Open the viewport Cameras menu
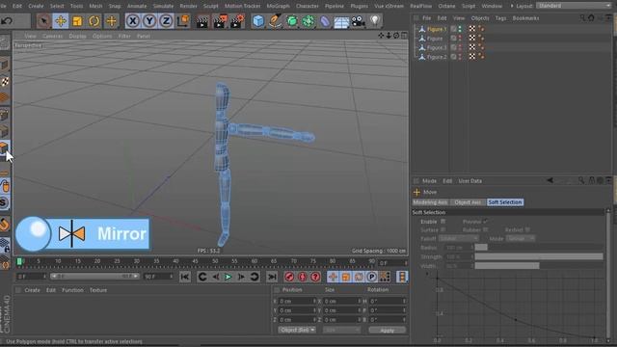The height and width of the screenshot is (347, 617). click(x=52, y=36)
